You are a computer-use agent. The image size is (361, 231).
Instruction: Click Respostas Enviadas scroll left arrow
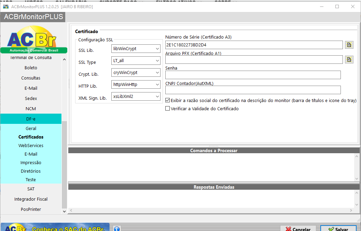pos(71,210)
